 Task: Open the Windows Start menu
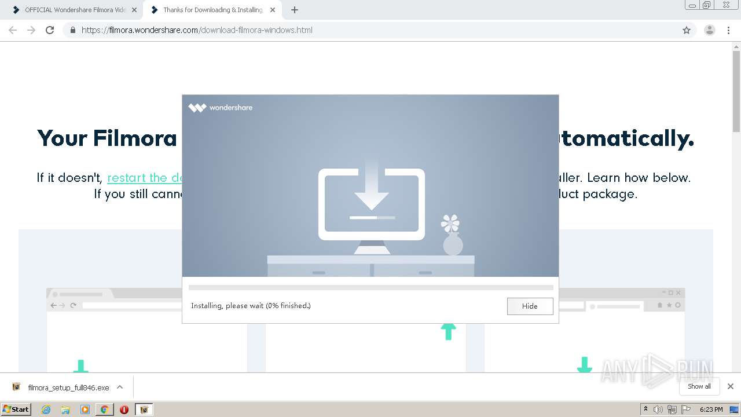click(x=16, y=409)
